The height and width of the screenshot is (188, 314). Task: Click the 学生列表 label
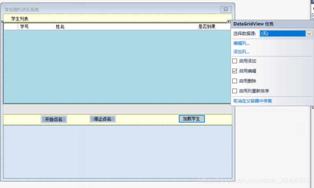(20, 19)
